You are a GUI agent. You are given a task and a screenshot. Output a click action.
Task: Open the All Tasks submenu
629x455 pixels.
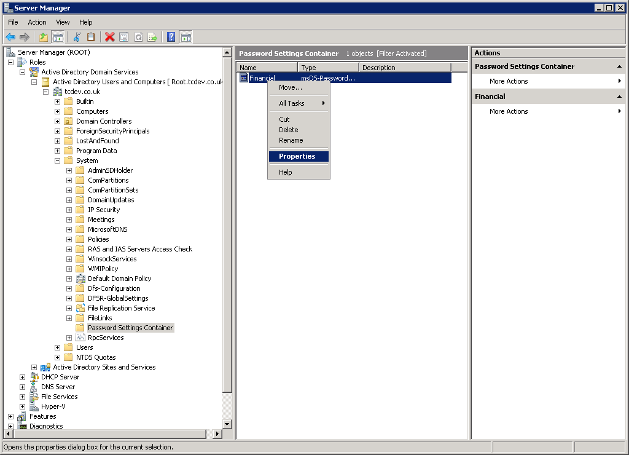(x=299, y=103)
